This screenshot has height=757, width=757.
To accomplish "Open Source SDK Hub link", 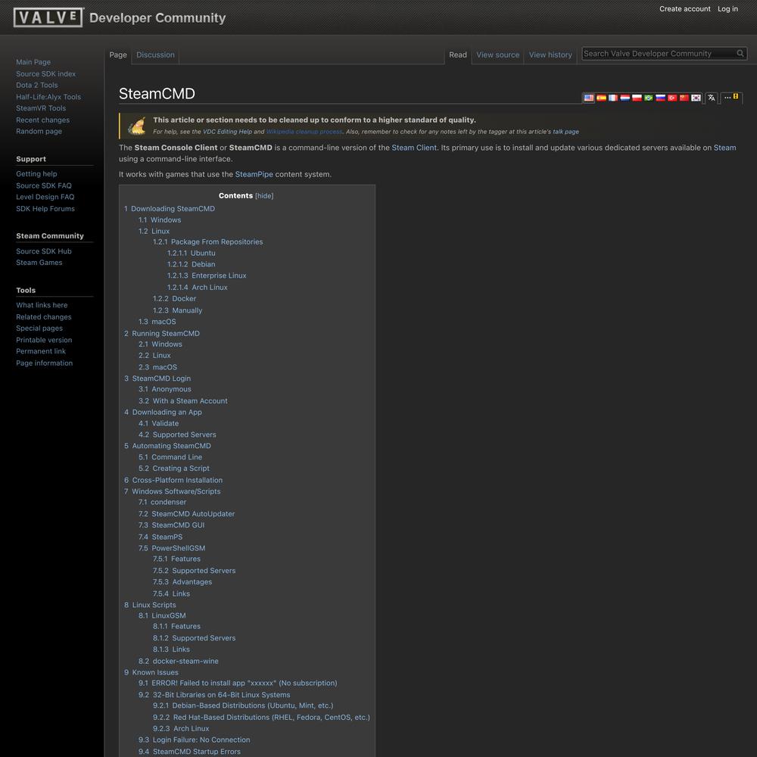I will tap(44, 251).
